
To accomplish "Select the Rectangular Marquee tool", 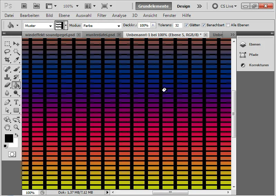I will [7, 43].
